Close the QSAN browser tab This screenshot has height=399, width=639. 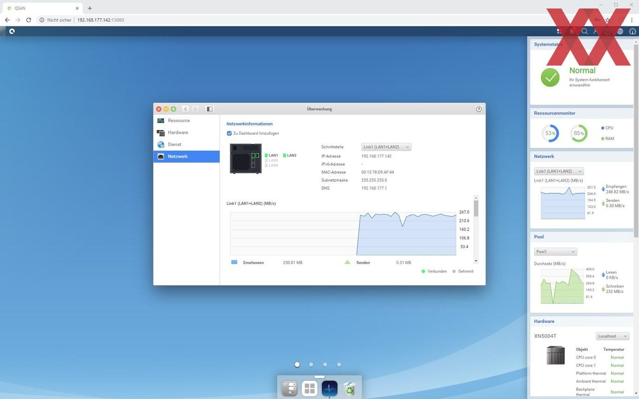point(77,8)
